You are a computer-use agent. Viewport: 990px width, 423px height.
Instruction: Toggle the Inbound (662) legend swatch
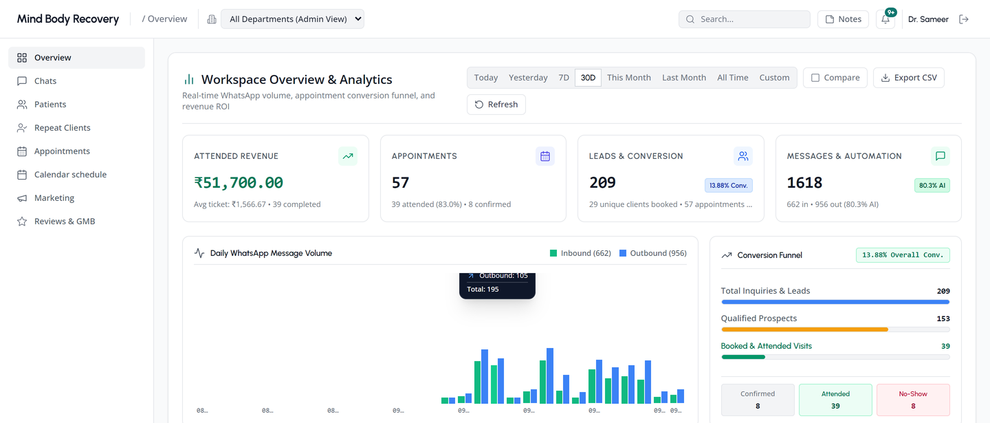[x=553, y=253]
